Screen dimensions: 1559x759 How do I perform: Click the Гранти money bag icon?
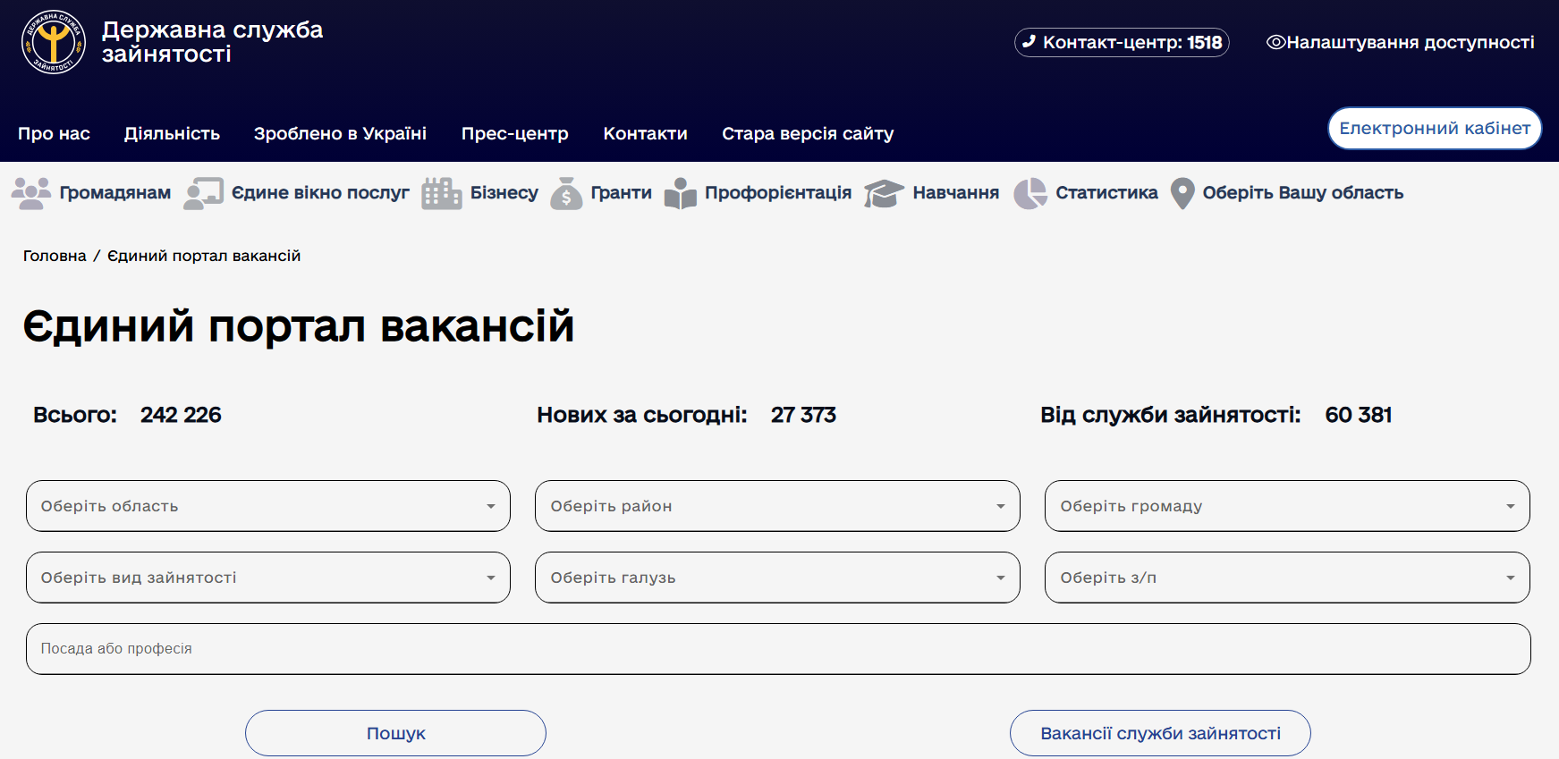coord(566,193)
